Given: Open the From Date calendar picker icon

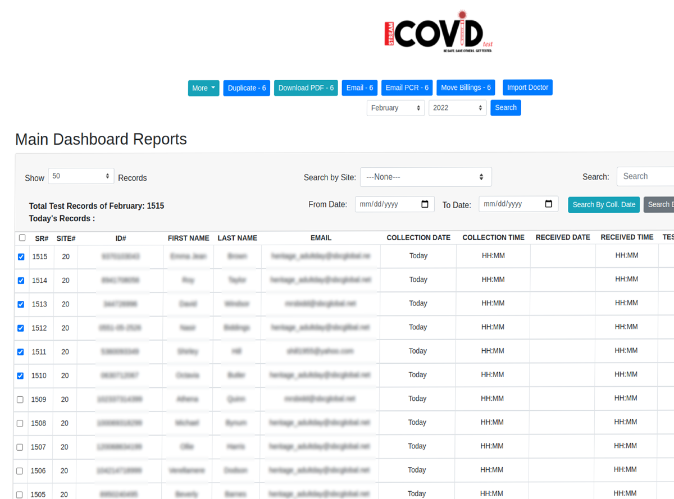Looking at the screenshot, I should pos(425,204).
